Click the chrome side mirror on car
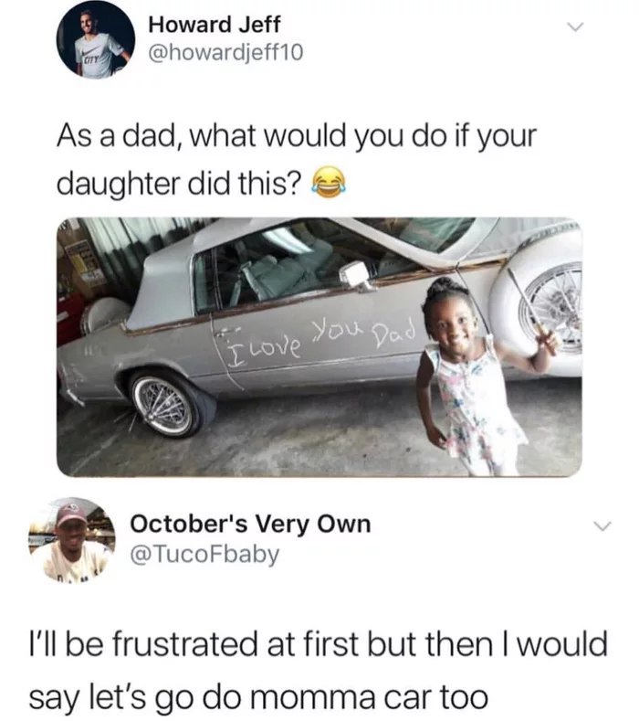 click(x=356, y=276)
